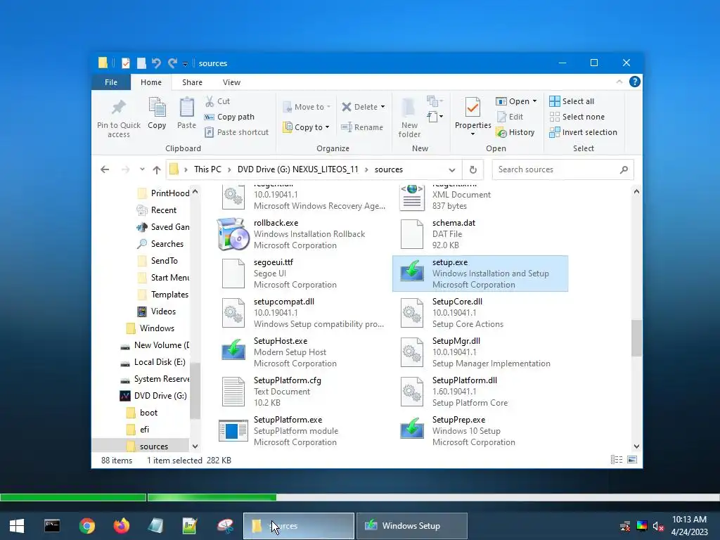Open command prompt from taskbar
Viewport: 720px width, 540px height.
52,526
